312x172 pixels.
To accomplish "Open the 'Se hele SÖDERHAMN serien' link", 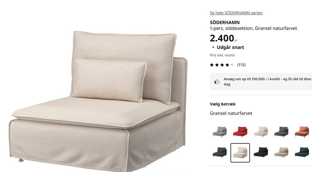I will click(236, 13).
